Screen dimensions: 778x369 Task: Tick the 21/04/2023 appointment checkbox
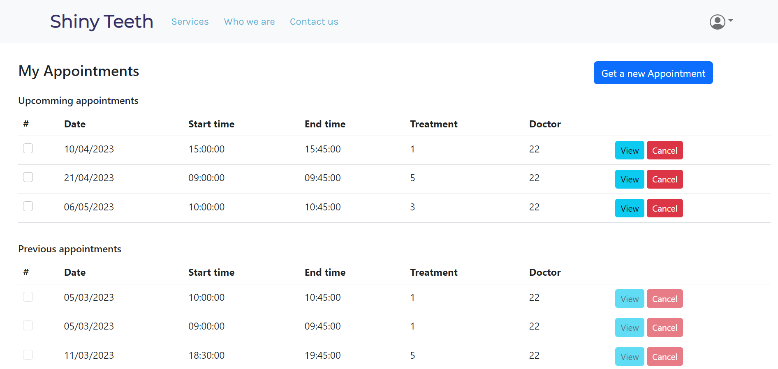click(28, 177)
